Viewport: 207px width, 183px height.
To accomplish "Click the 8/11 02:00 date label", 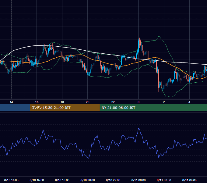I will (x=164, y=180).
